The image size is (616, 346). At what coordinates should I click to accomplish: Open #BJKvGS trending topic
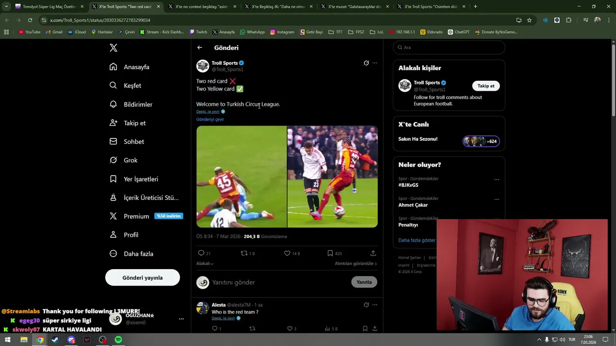click(408, 185)
